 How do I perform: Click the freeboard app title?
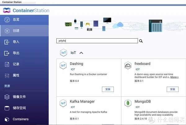142,64
